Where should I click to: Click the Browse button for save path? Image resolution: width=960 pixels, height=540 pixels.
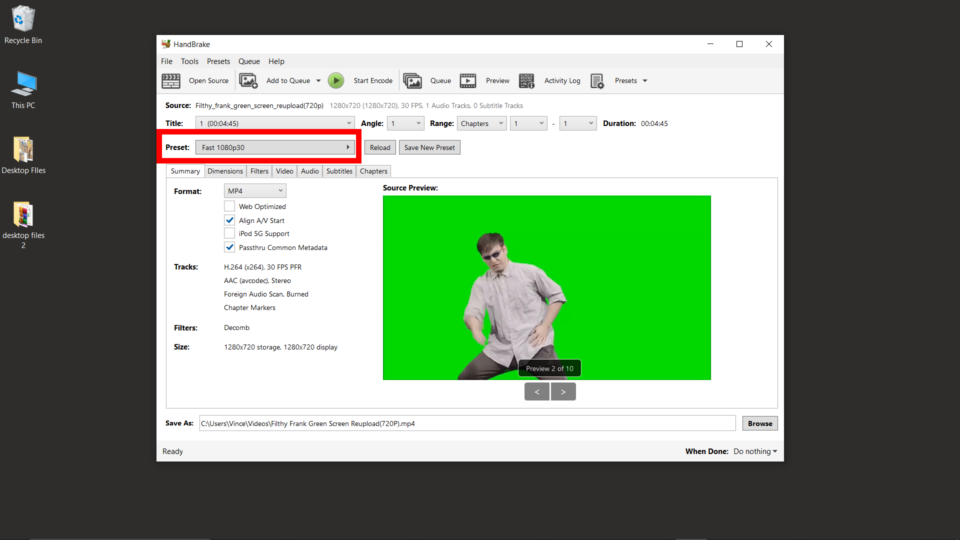[759, 422]
